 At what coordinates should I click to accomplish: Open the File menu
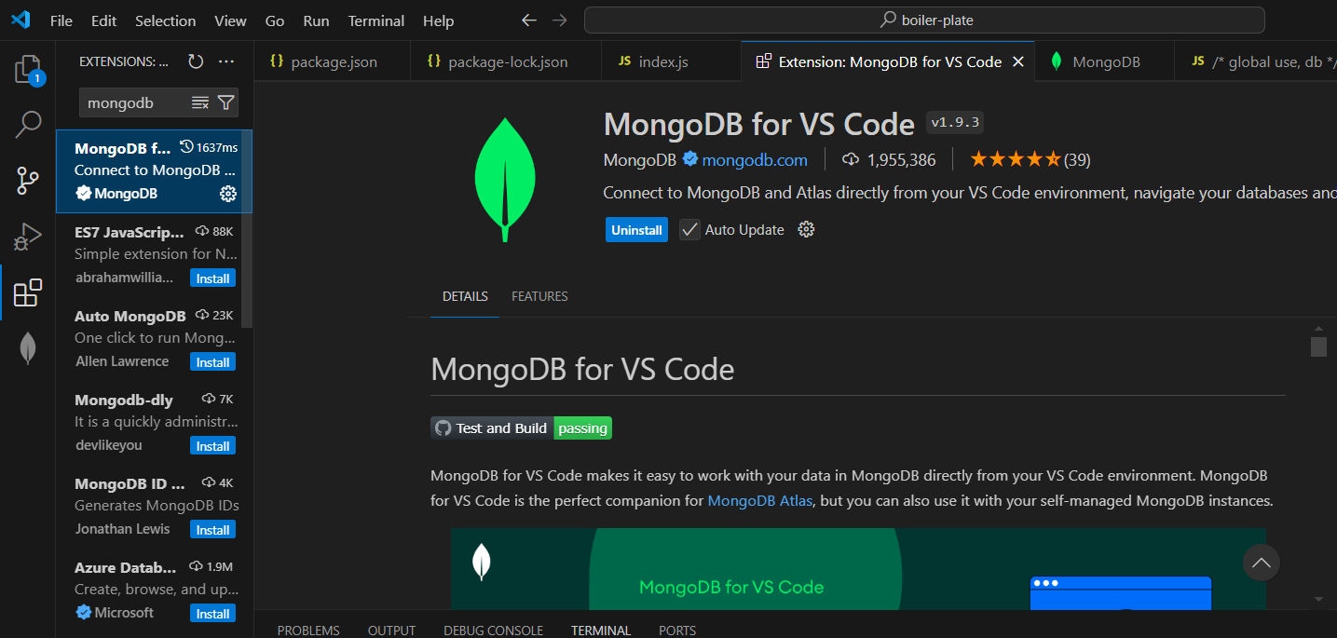coord(61,20)
